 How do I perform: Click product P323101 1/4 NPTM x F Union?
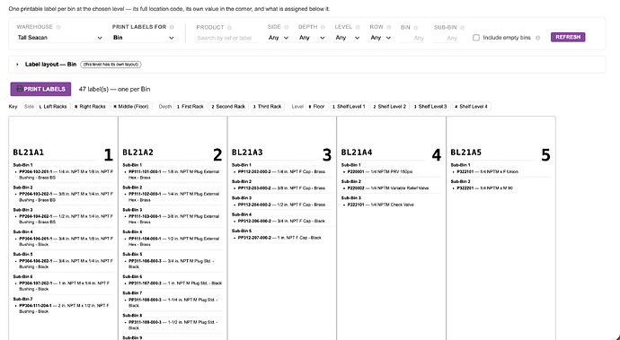coord(488,171)
